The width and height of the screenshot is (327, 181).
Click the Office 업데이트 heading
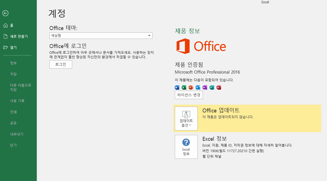[221, 110]
